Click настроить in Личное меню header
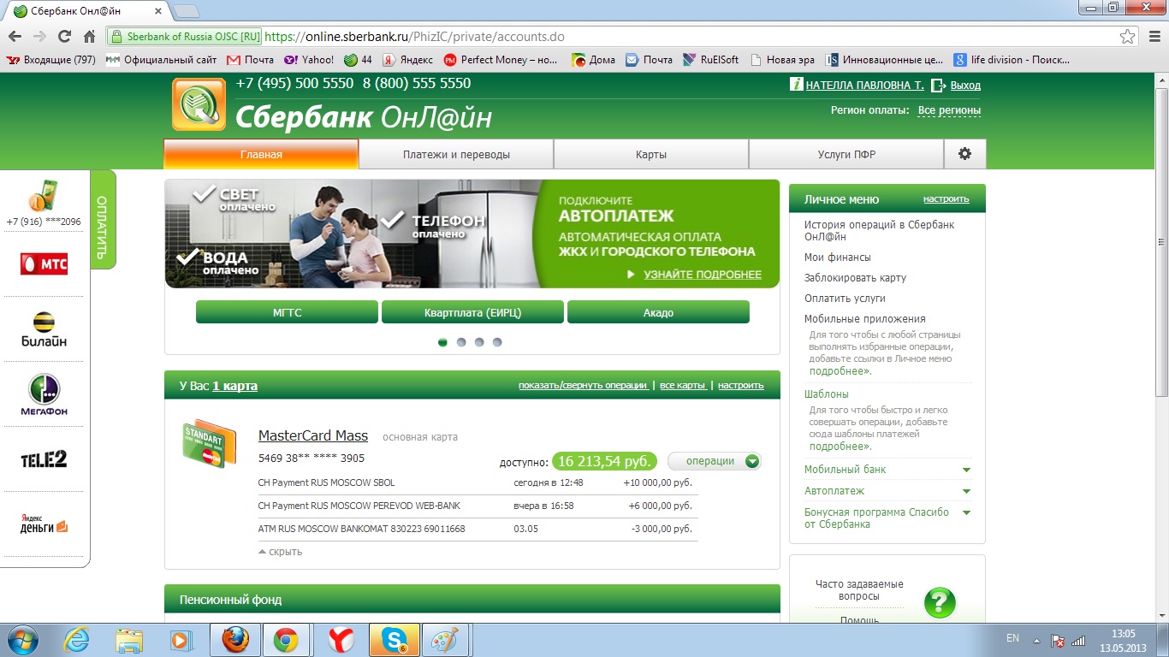The image size is (1169, 657). point(946,199)
